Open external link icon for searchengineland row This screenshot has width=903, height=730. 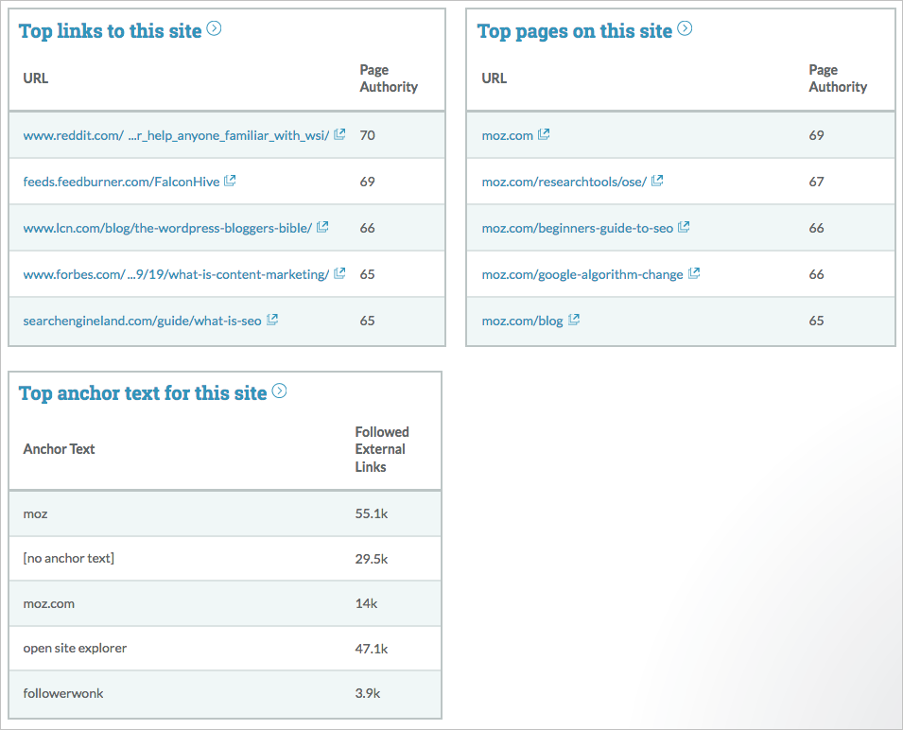click(272, 320)
